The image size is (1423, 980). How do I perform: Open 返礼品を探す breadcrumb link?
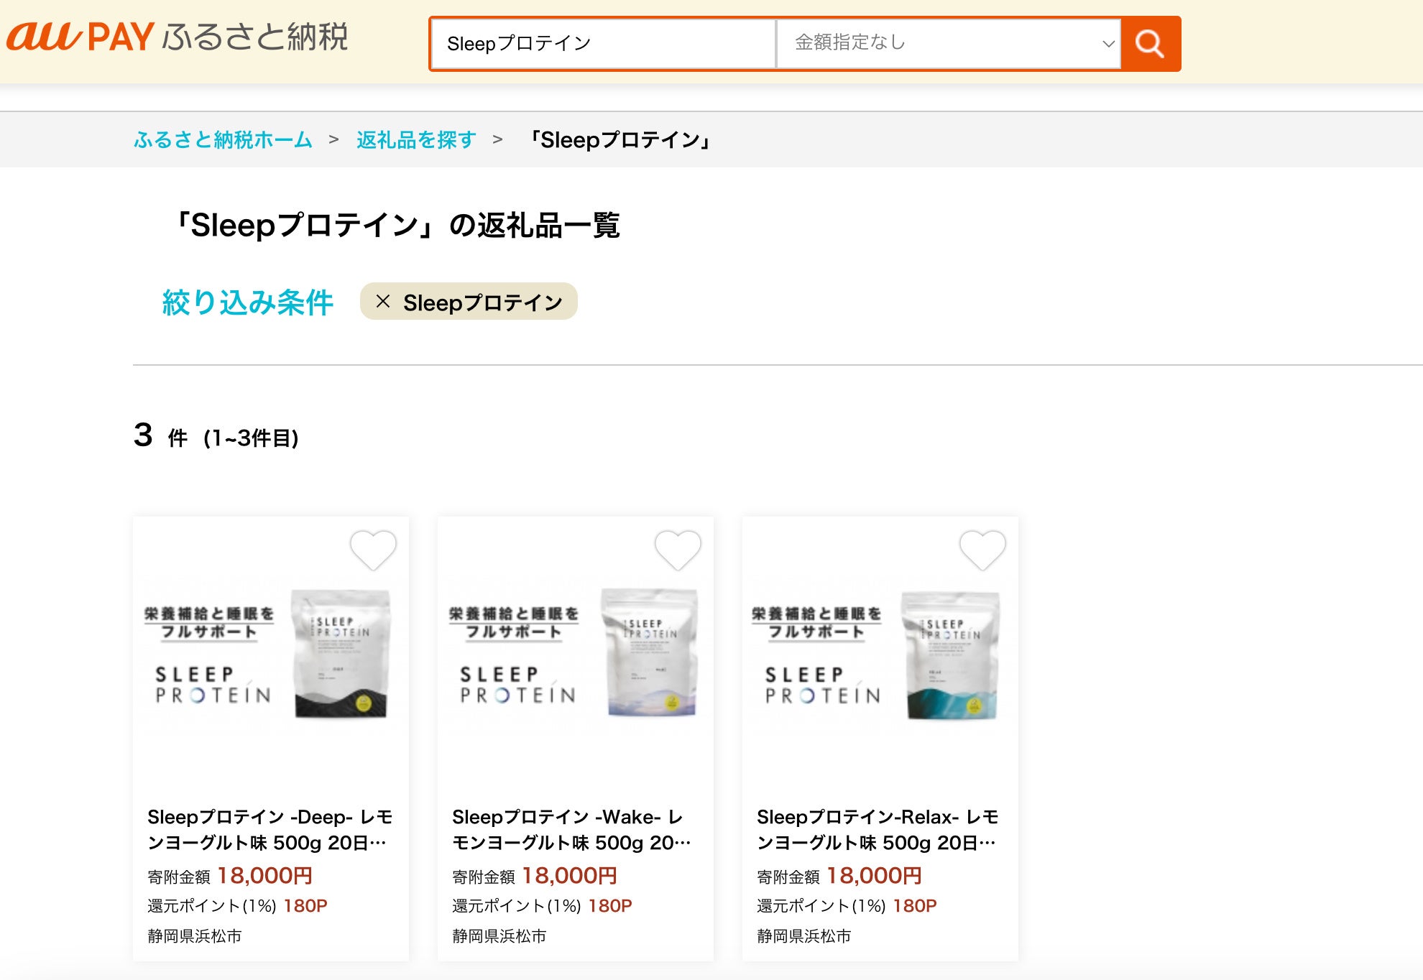click(416, 139)
